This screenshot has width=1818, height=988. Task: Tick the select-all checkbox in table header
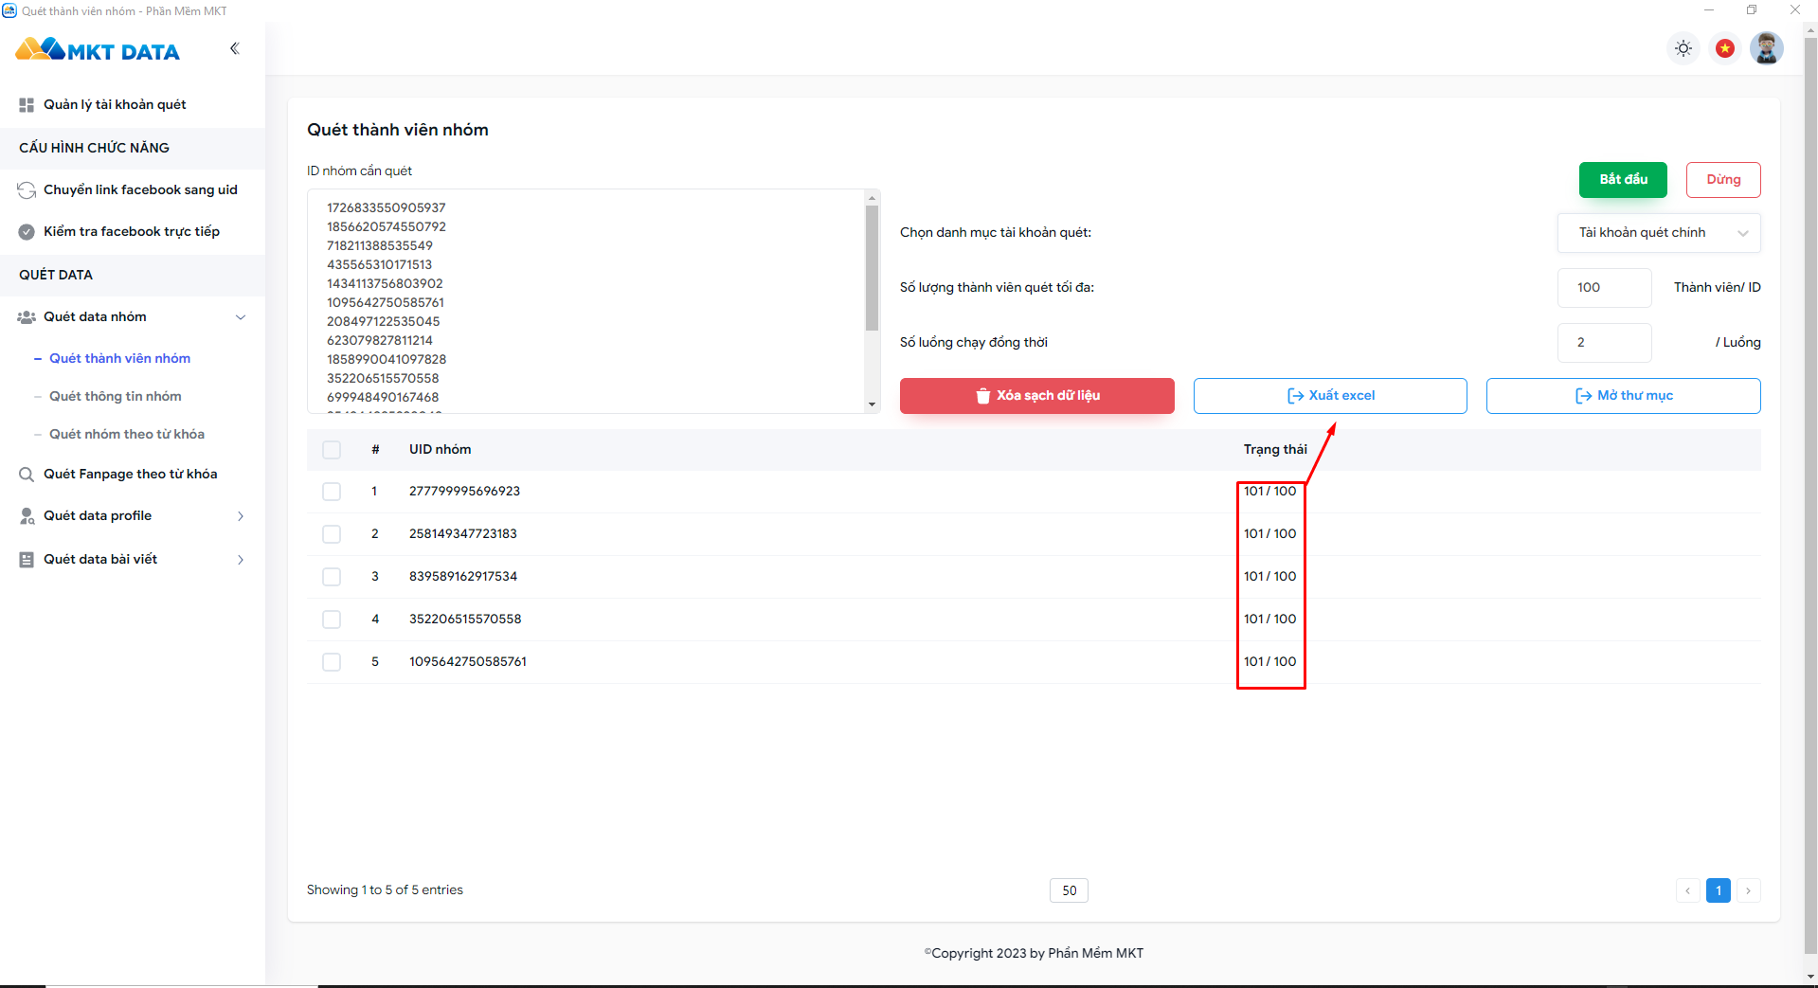tap(332, 450)
